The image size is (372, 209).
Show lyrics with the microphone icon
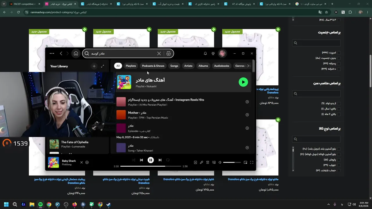[201, 163]
